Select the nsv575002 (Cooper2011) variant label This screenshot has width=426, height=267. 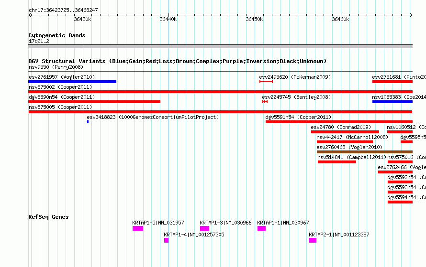coord(60,87)
